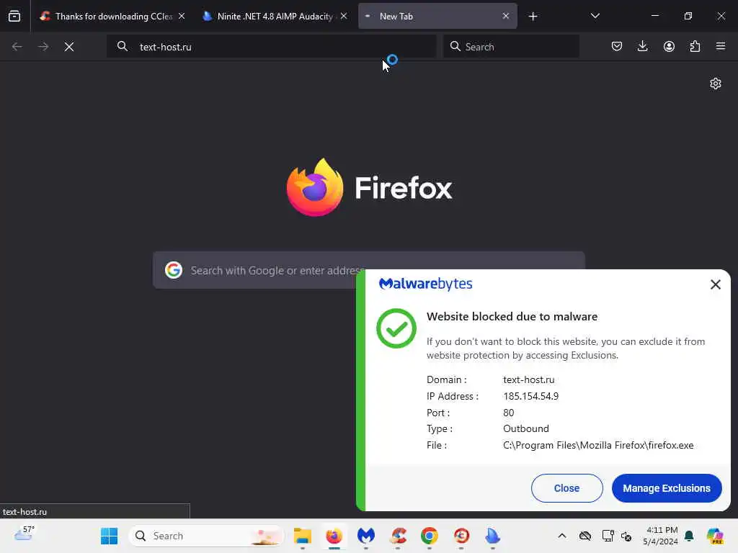Select the Outbound type value
The height and width of the screenshot is (553, 738).
pyautogui.click(x=525, y=428)
